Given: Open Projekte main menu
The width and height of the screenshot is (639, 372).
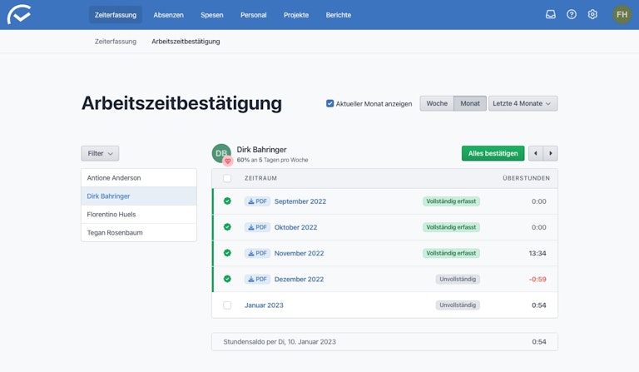Looking at the screenshot, I should (296, 15).
